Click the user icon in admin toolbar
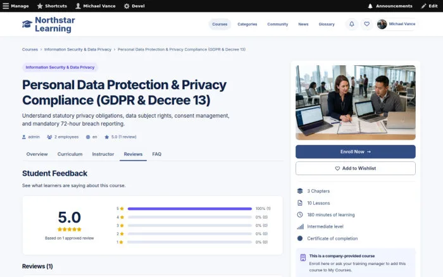The height and width of the screenshot is (277, 443). (x=78, y=6)
